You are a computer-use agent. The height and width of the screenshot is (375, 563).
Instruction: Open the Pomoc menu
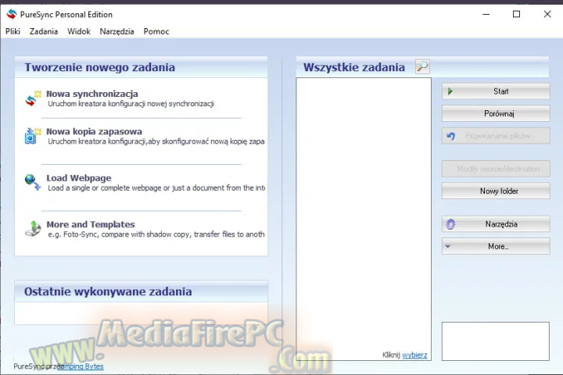coord(156,31)
